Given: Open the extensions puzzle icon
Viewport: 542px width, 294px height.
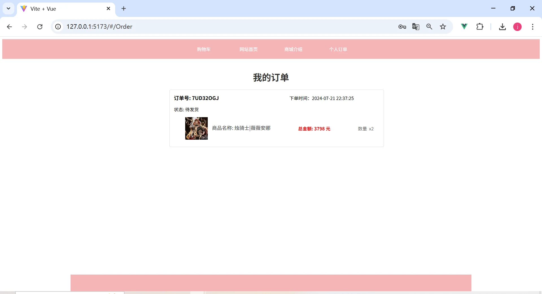Looking at the screenshot, I should coord(480,27).
